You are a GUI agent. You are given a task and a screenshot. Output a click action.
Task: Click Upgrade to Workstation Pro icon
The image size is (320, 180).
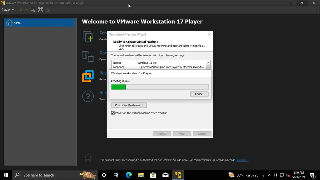click(x=88, y=76)
